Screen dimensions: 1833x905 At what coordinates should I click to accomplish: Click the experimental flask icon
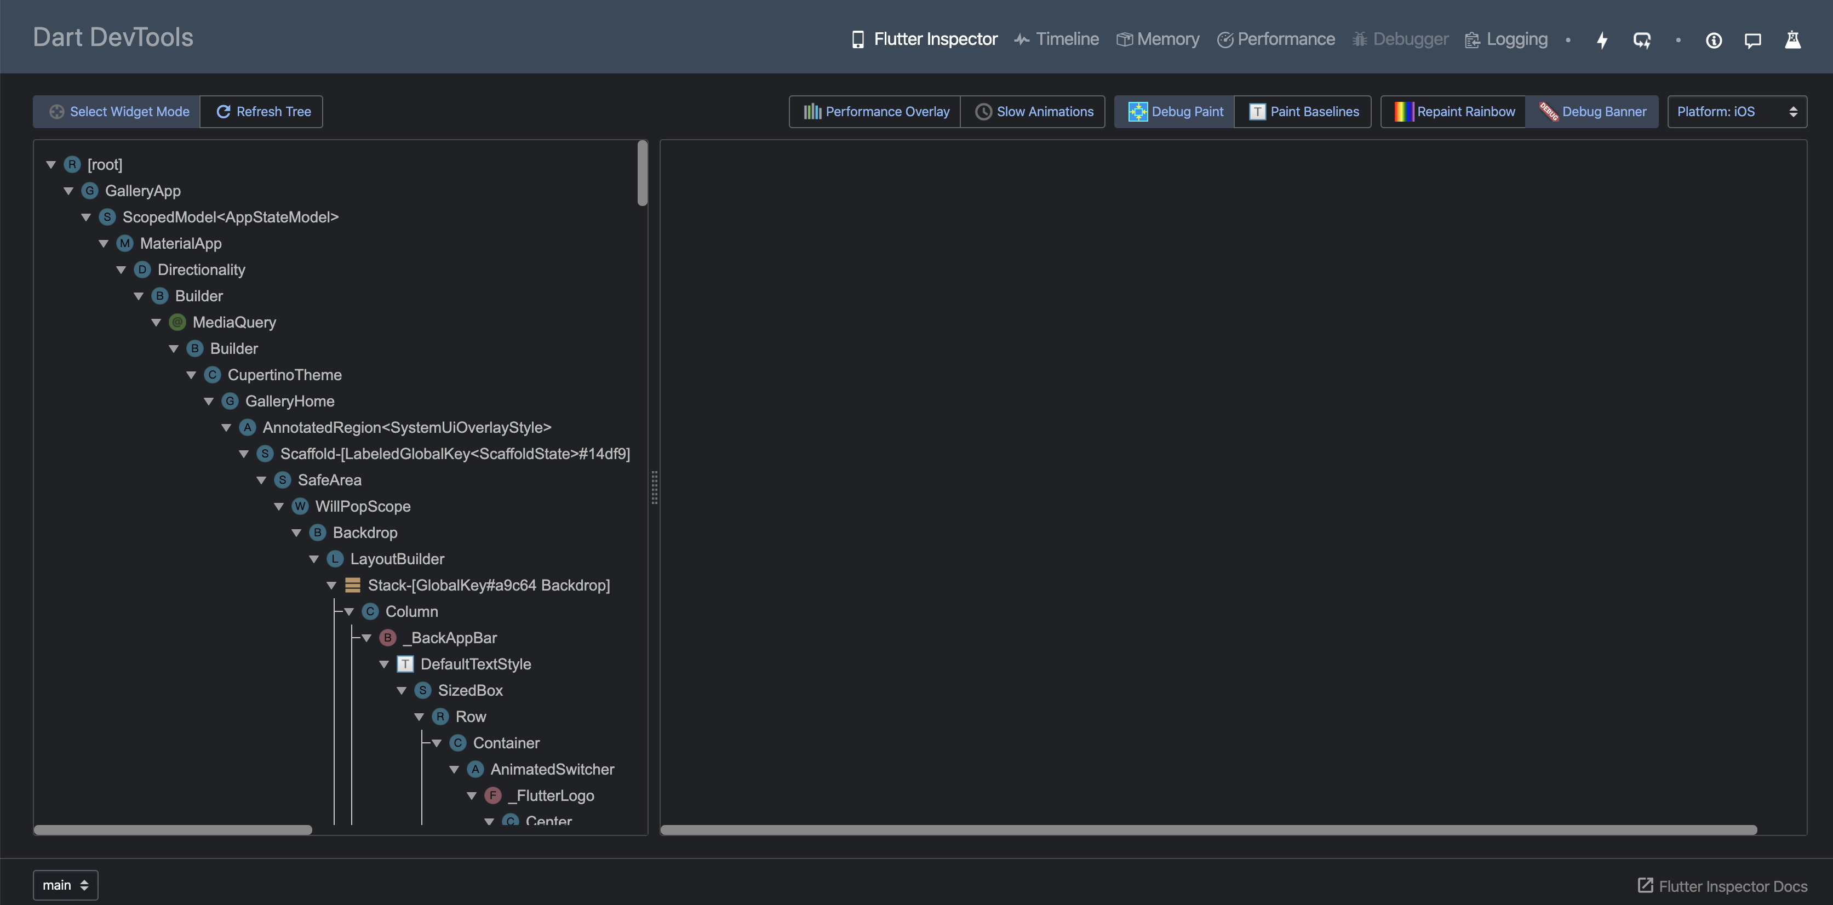[1792, 40]
